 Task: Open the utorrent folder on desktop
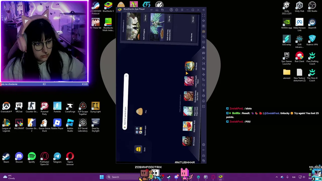tap(287, 74)
